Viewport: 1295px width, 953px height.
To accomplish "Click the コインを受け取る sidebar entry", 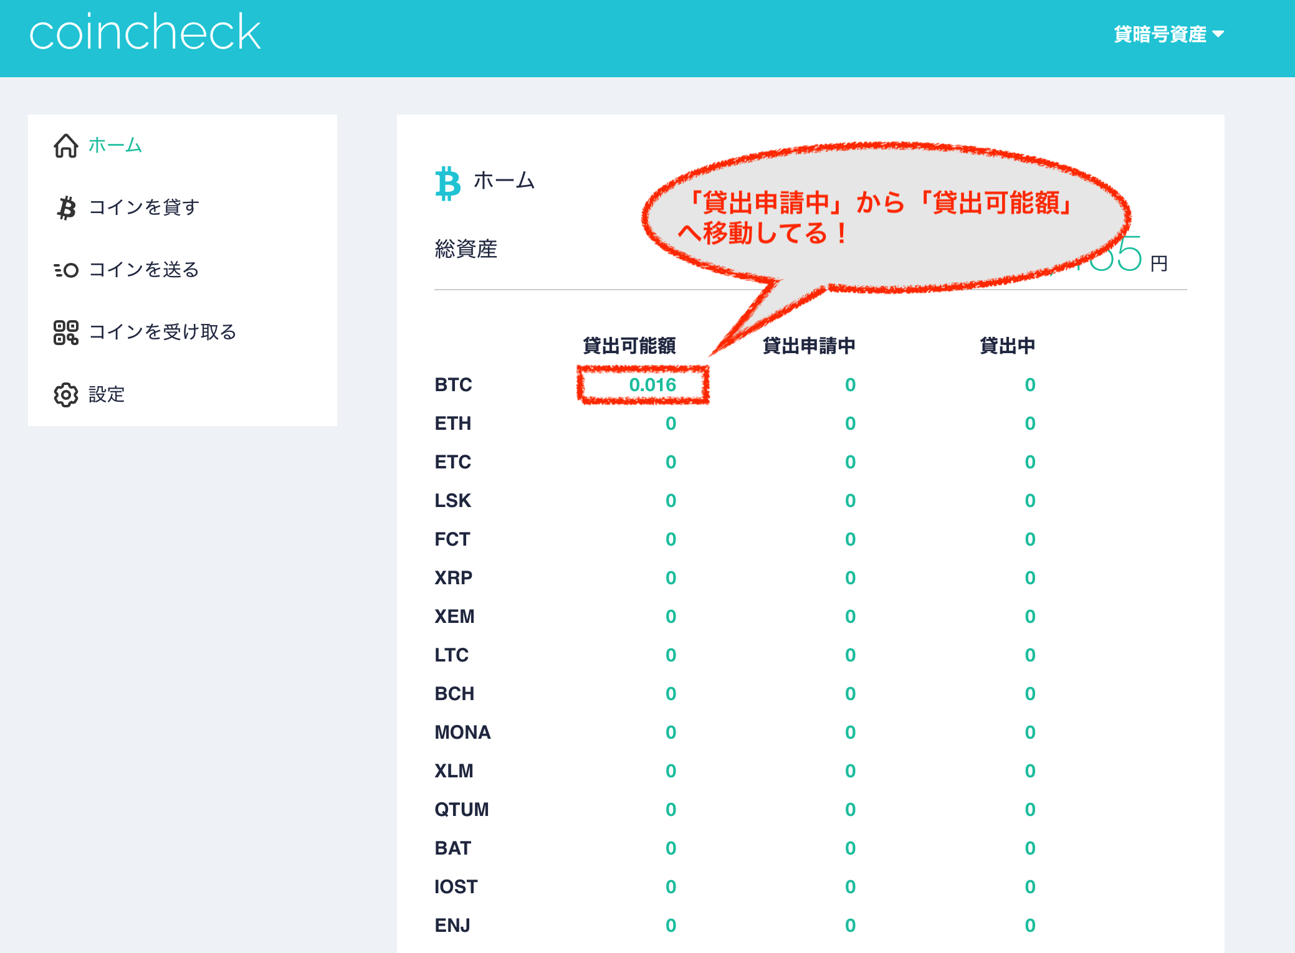I will (x=163, y=332).
